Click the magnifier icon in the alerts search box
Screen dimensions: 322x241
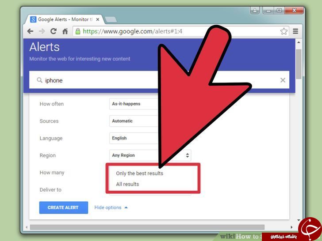click(39, 80)
